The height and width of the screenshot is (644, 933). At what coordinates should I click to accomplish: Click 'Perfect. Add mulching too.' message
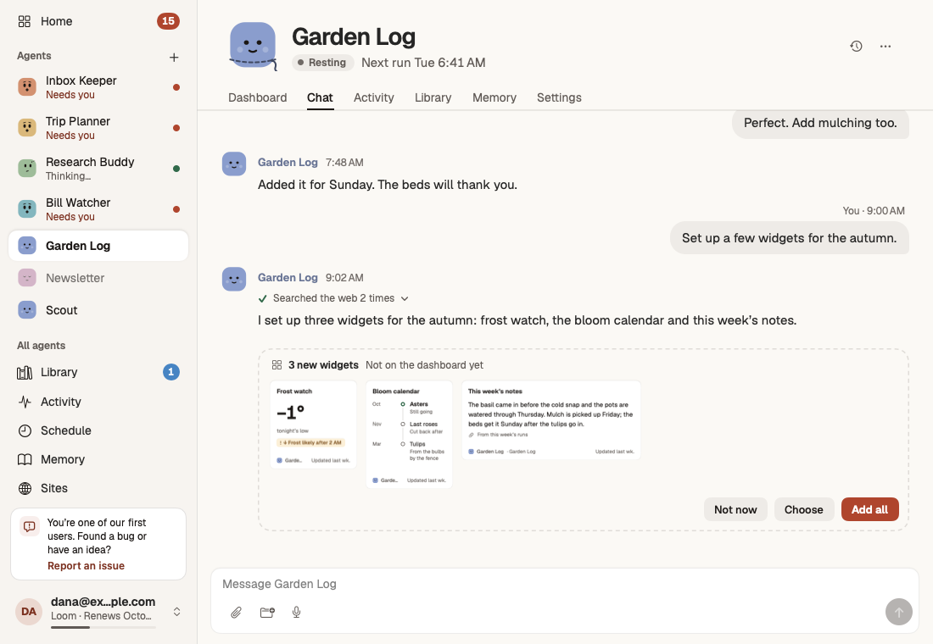click(820, 123)
